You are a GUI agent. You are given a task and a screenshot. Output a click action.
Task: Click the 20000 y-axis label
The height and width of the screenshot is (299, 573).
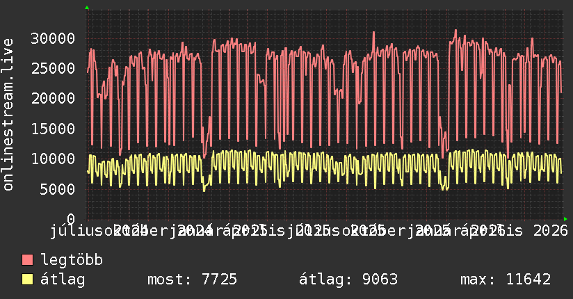pyautogui.click(x=53, y=98)
